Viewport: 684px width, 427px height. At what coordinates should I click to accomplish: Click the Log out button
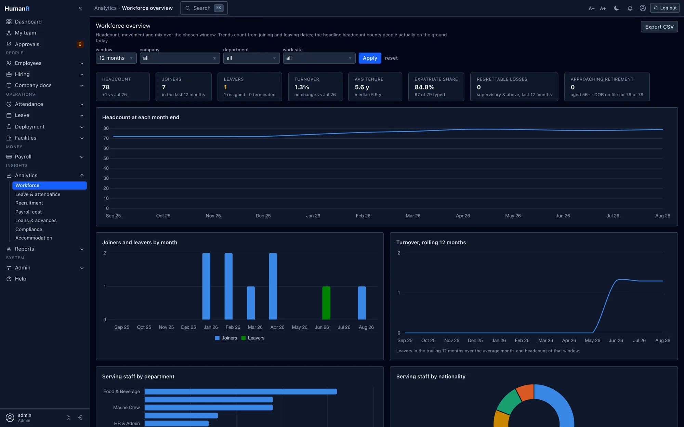click(665, 8)
